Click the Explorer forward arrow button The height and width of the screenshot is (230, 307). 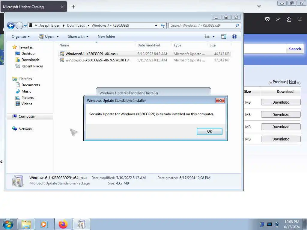[19, 25]
